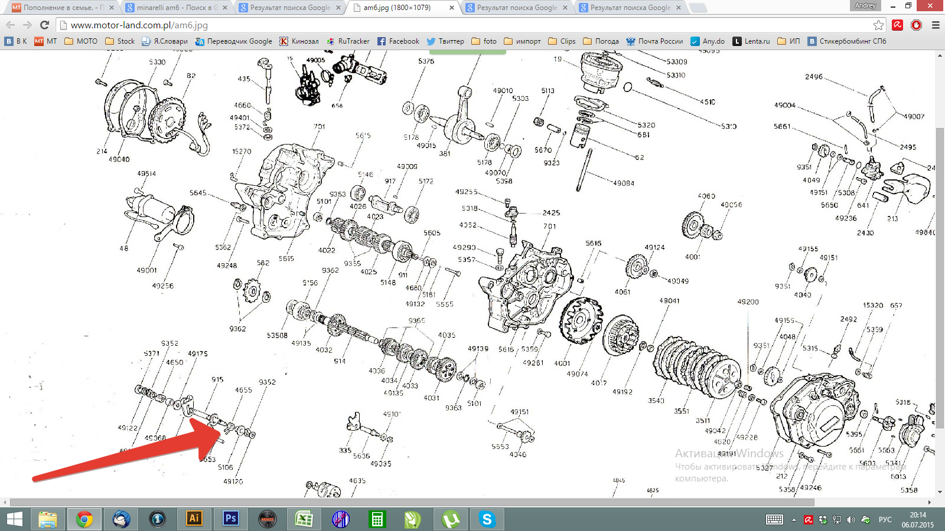The height and width of the screenshot is (531, 945).
Task: Switch to the Пополнение в семье tab
Action: (x=62, y=8)
